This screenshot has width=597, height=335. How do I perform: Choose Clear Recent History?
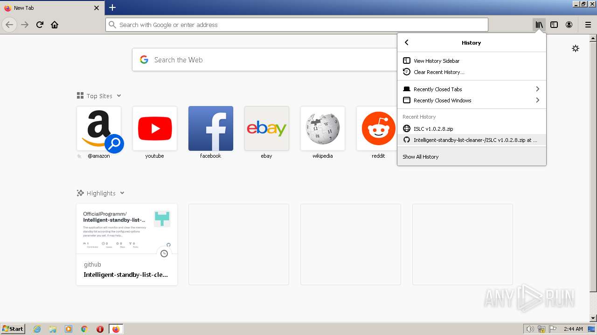tap(472, 72)
